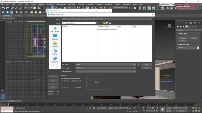Open the Align tool in main toolbar
The image size is (202, 113).
[x=135, y=8]
